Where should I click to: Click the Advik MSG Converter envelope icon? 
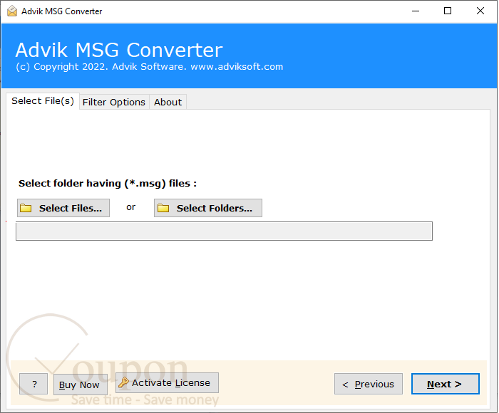coord(12,11)
